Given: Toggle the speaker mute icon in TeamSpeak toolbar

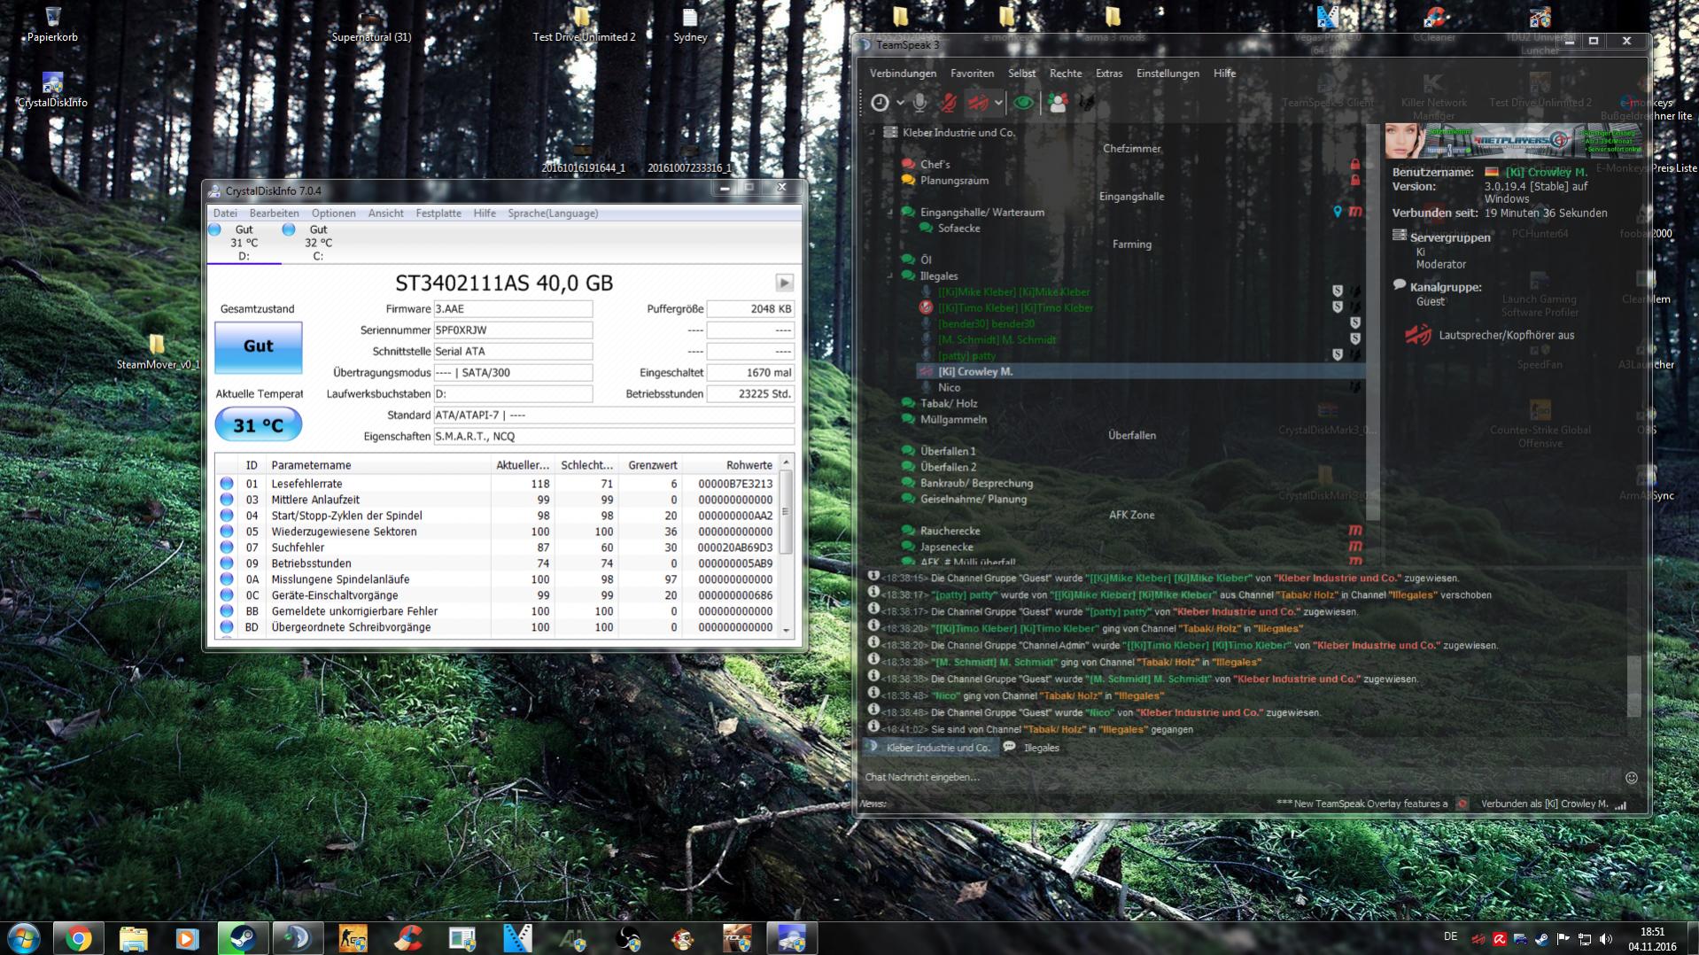Looking at the screenshot, I should (x=977, y=103).
